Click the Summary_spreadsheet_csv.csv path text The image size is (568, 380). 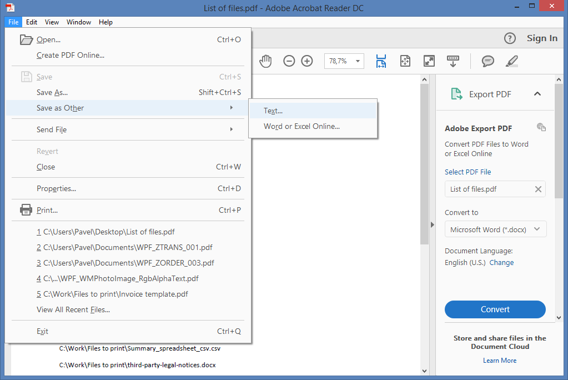(140, 348)
